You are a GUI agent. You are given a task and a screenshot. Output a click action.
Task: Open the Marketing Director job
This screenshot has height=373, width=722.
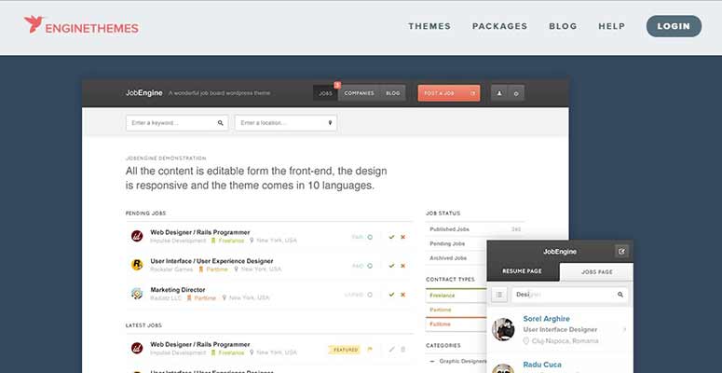point(178,290)
